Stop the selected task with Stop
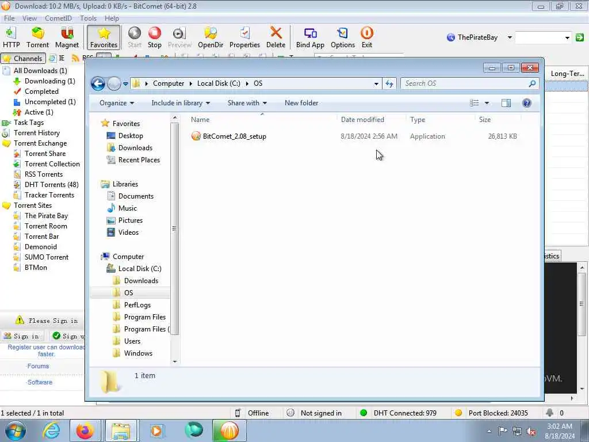 (x=154, y=37)
